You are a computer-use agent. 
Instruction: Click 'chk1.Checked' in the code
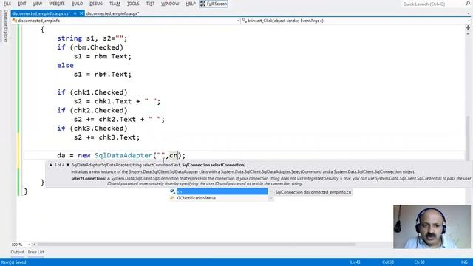(98, 92)
